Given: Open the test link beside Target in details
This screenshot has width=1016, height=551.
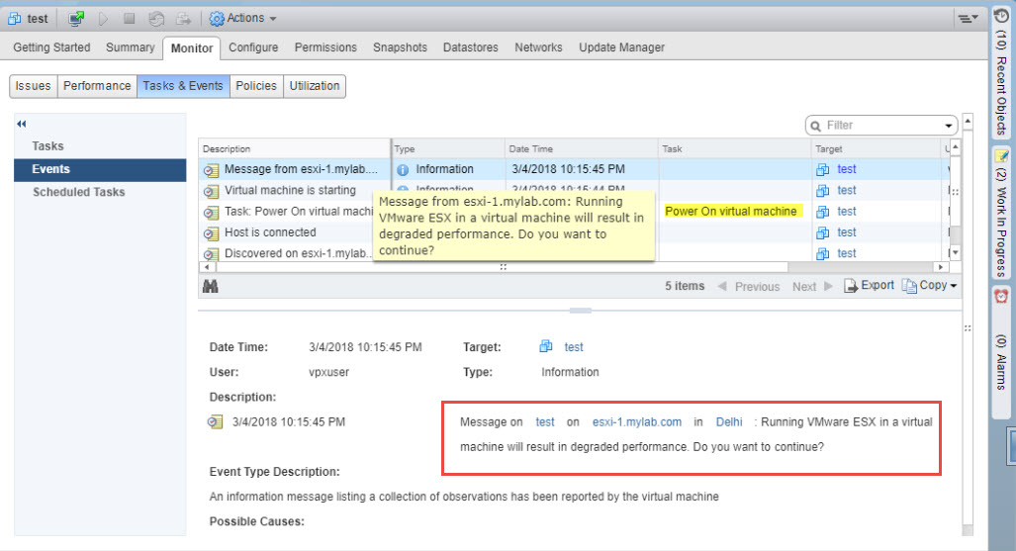Looking at the screenshot, I should point(574,347).
